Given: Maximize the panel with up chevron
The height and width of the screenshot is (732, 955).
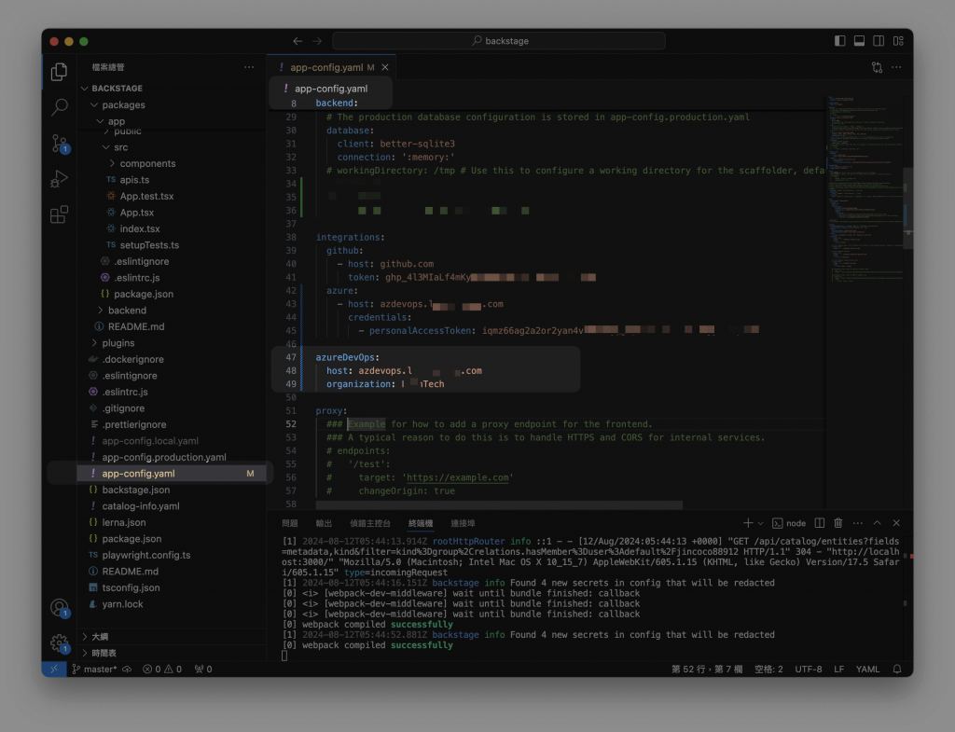Looking at the screenshot, I should point(877,523).
